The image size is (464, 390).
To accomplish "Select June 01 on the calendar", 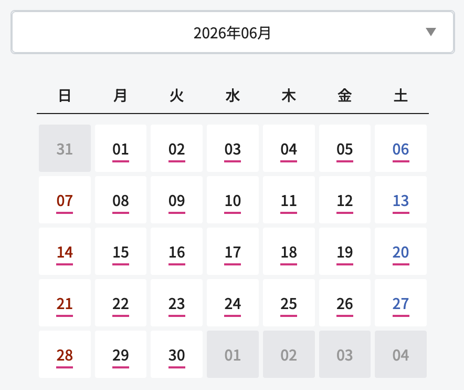I will pos(120,148).
